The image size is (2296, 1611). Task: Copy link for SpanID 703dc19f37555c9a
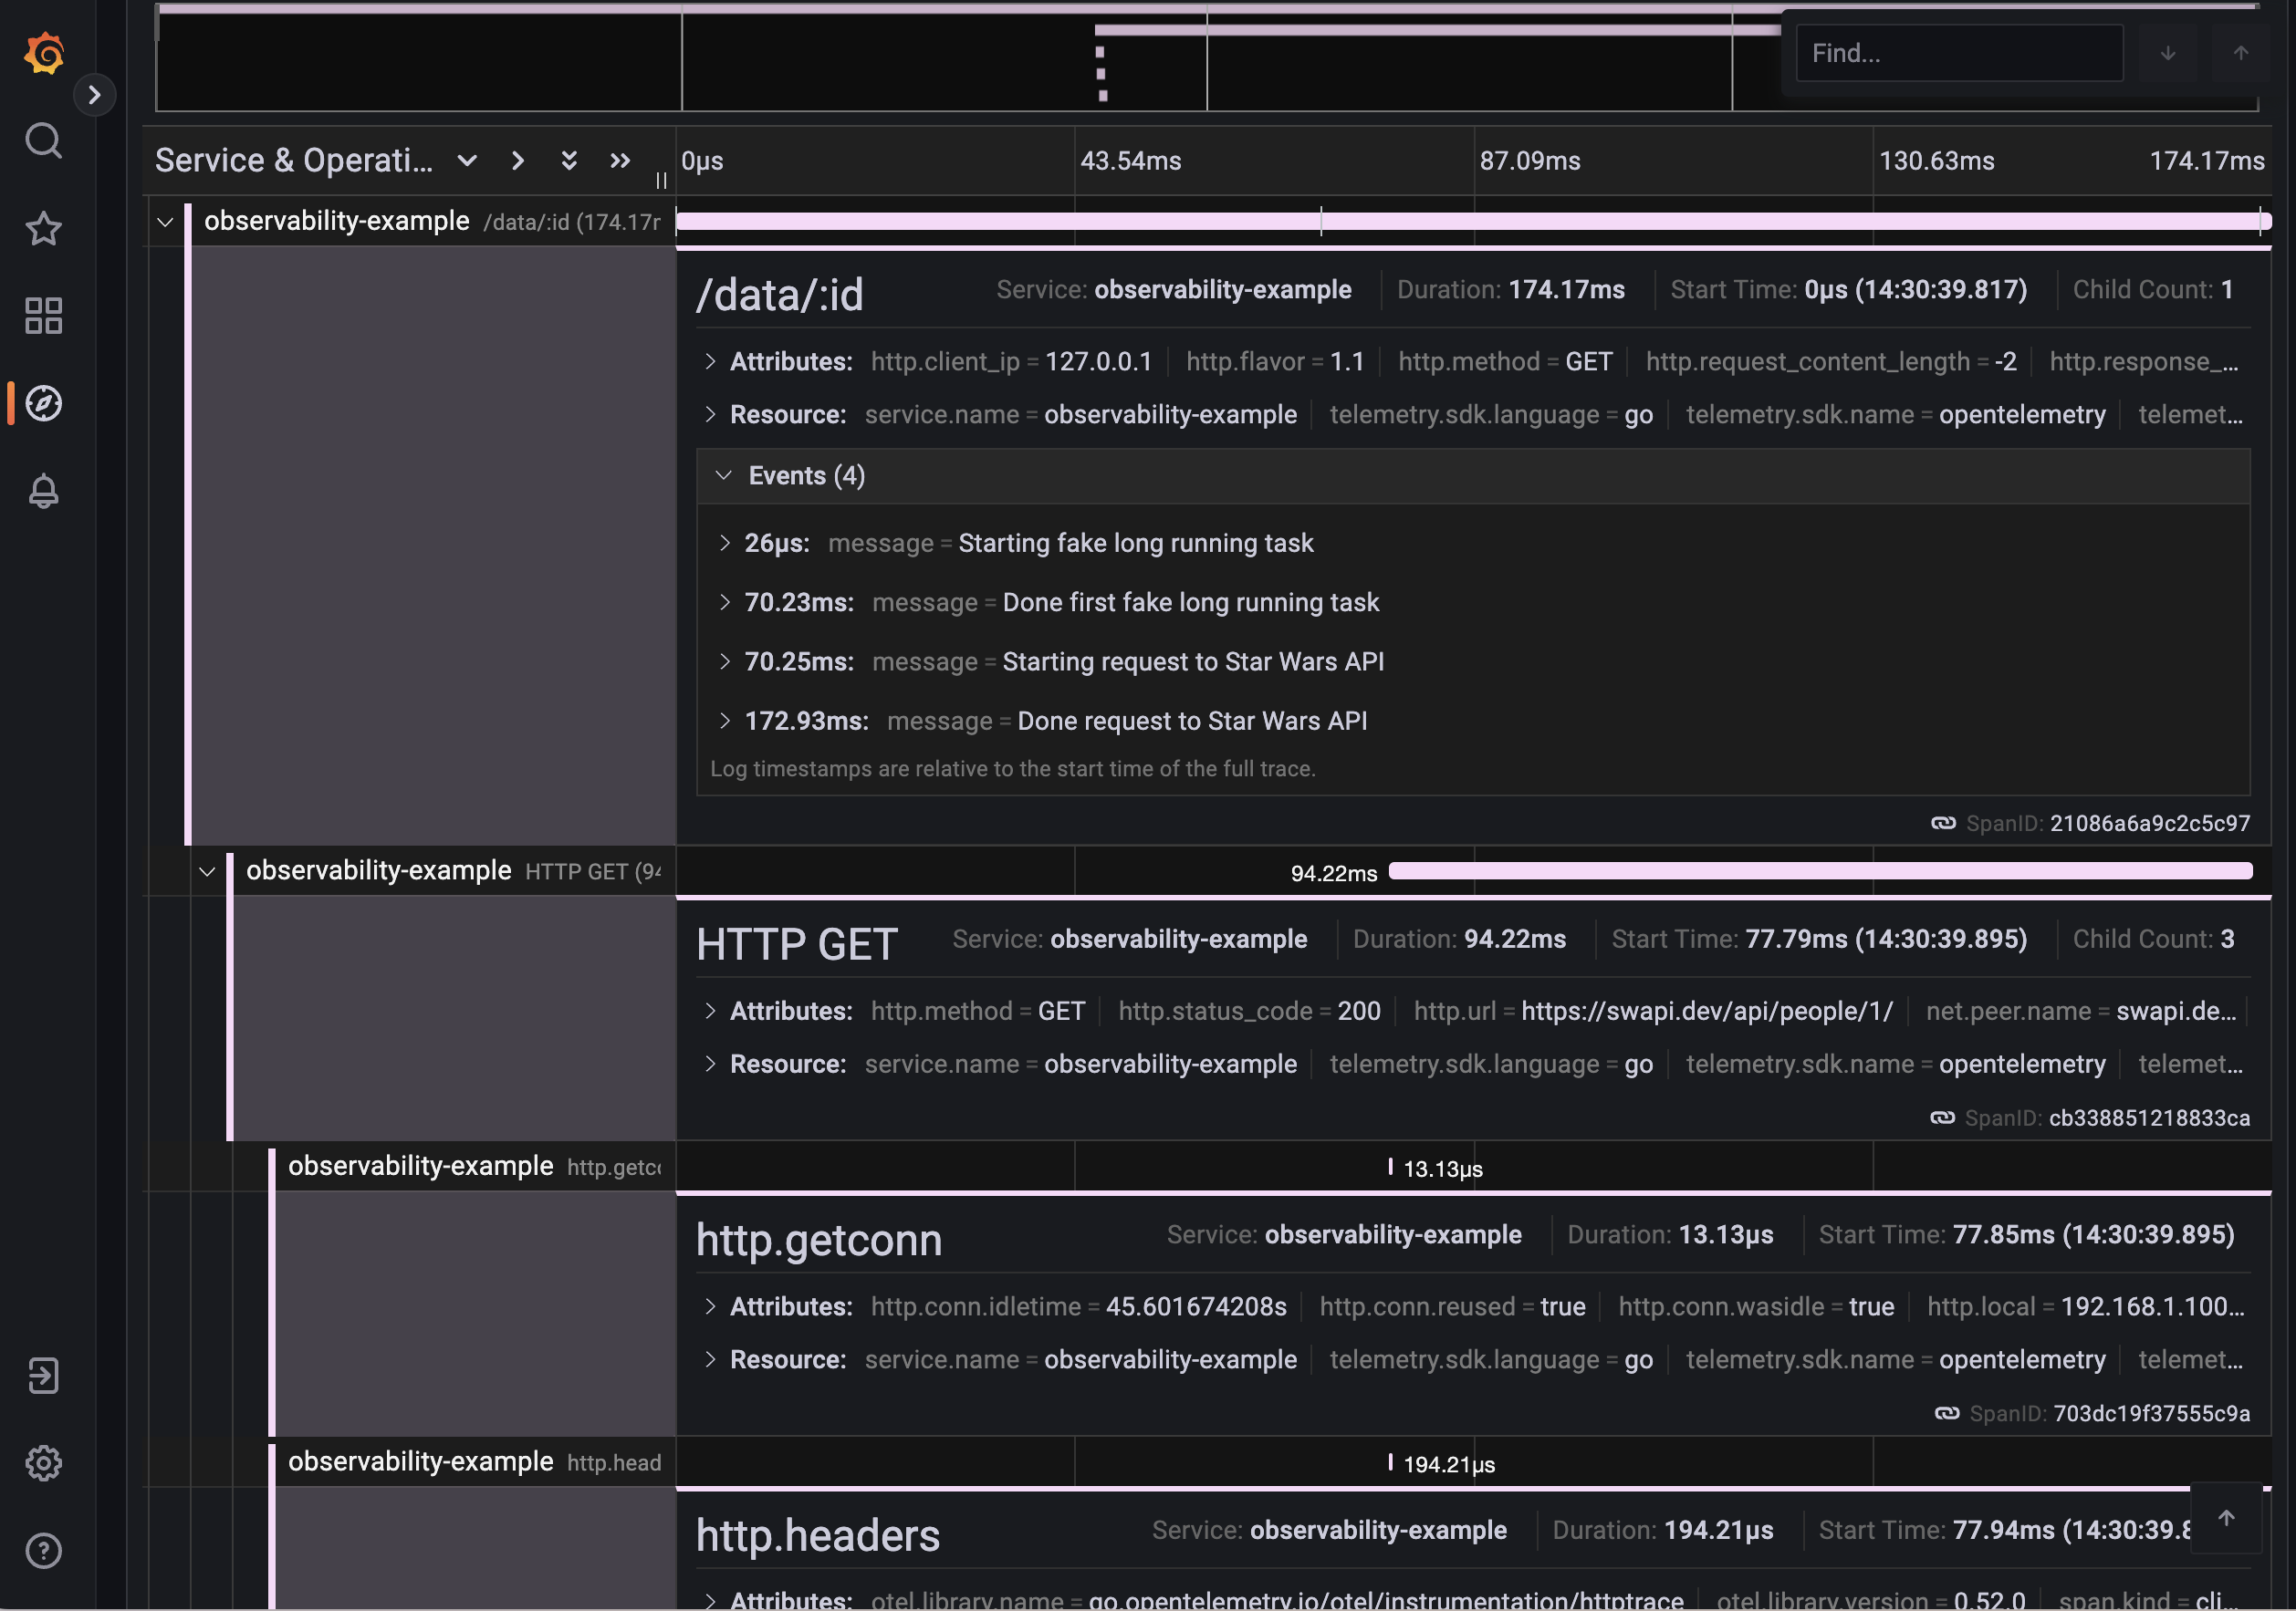[1946, 1413]
